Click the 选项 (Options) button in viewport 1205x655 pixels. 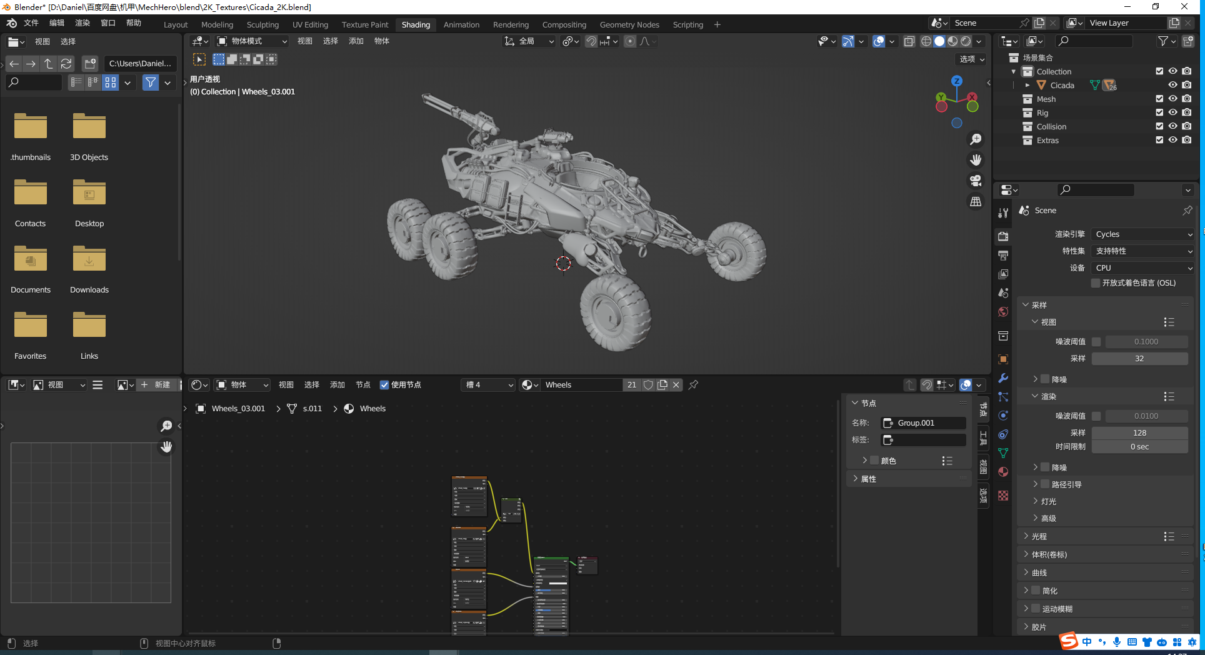click(x=972, y=59)
